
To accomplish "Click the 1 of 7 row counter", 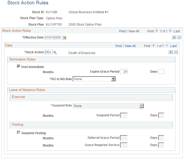I will coord(160,46).
